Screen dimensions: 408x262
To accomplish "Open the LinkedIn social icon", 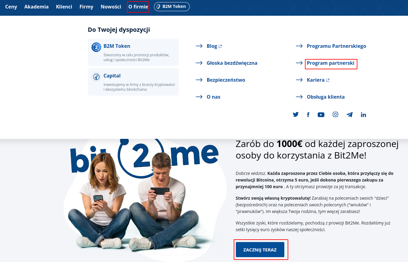I will point(363,115).
